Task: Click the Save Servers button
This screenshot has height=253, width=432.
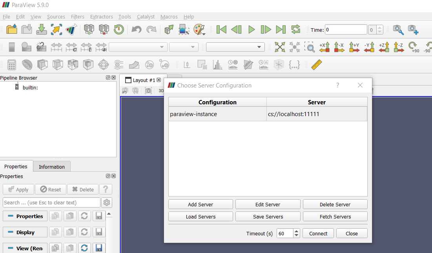Action: click(x=268, y=217)
